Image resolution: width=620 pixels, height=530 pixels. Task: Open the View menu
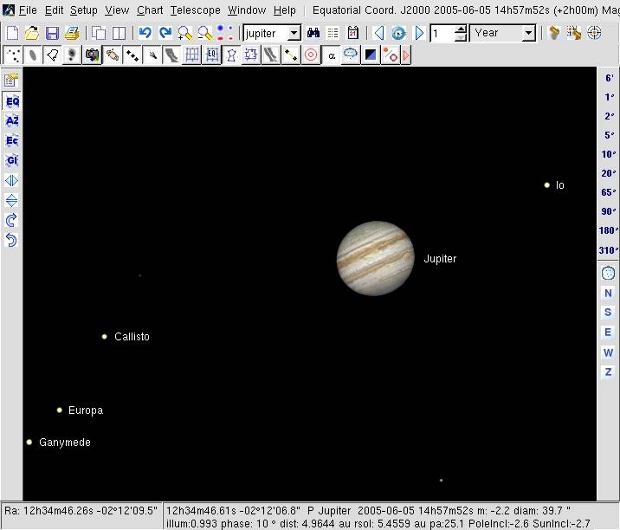(x=117, y=10)
